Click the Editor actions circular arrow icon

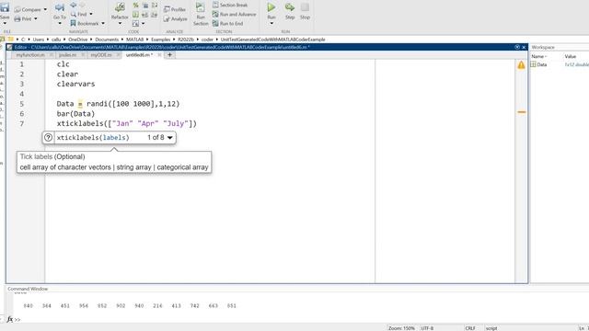517,47
